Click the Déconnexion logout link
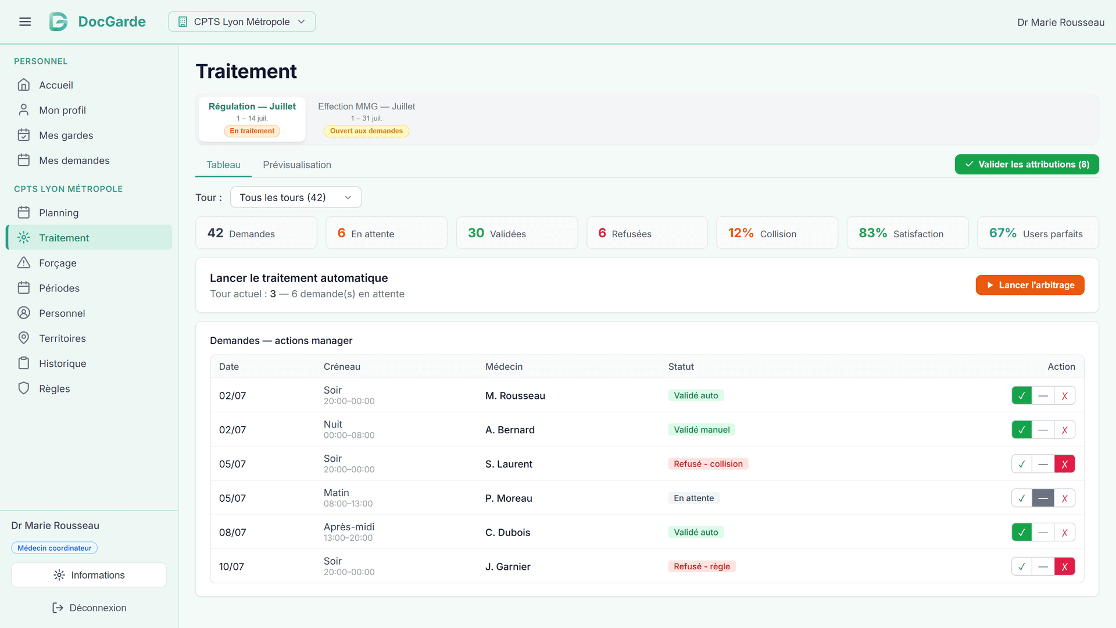 pyautogui.click(x=89, y=608)
